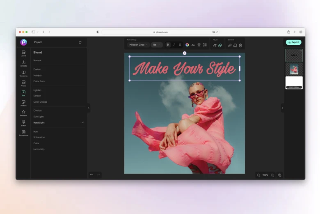
Task: Select the Saturation blend mode
Action: (x=39, y=137)
